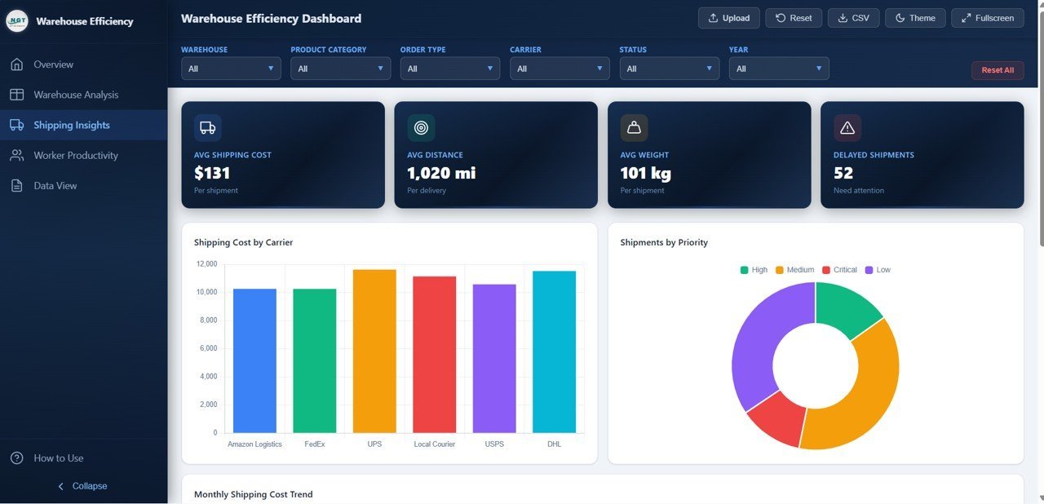The width and height of the screenshot is (1044, 504).
Task: Click the How to Use help icon
Action: [x=16, y=458]
